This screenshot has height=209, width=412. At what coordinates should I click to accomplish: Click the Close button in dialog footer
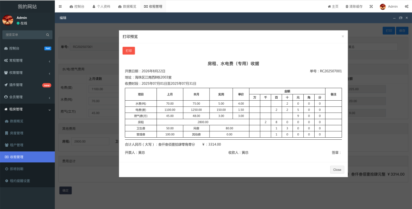click(x=337, y=170)
